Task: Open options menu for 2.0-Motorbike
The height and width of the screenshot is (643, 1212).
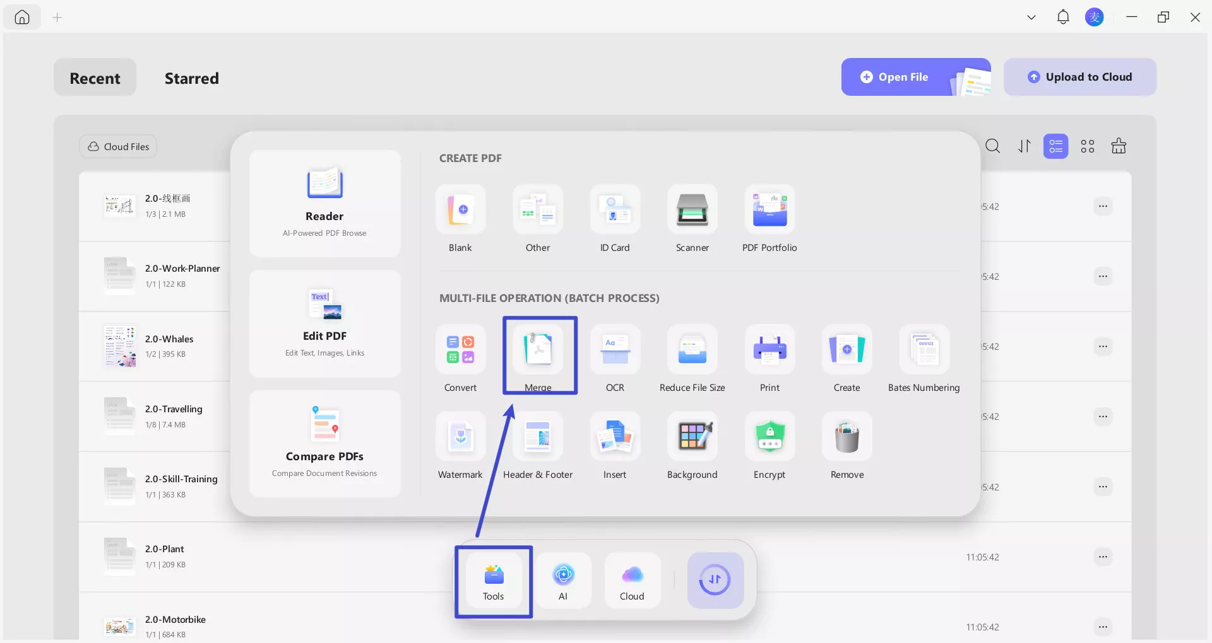Action: (x=1103, y=627)
